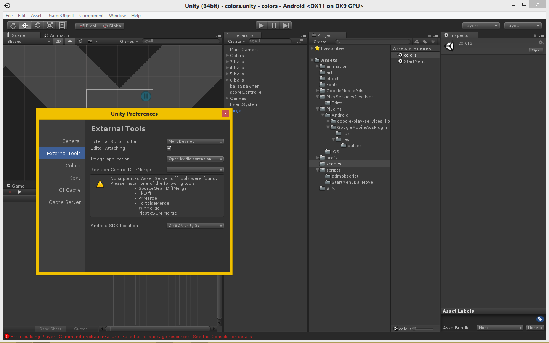Viewport: 549px width, 343px height.
Task: Open the AssetBundle None dropdown
Action: coord(500,328)
